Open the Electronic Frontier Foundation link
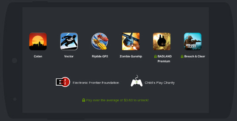 96,83
